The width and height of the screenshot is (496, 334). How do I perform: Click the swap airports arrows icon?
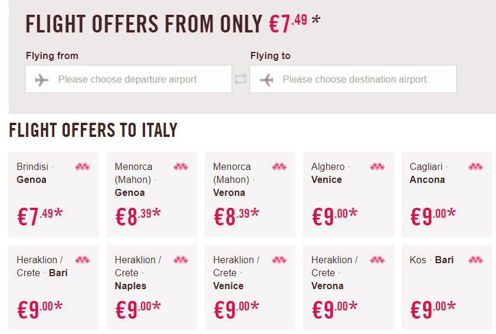[241, 79]
